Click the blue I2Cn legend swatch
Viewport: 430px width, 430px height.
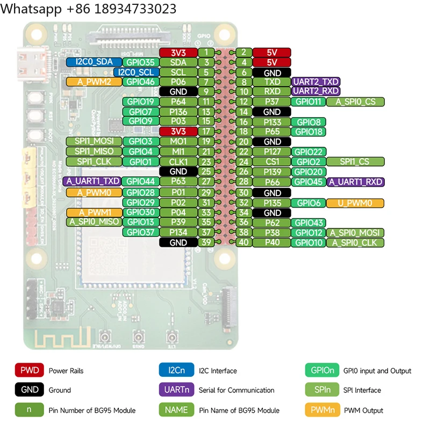coord(176,370)
